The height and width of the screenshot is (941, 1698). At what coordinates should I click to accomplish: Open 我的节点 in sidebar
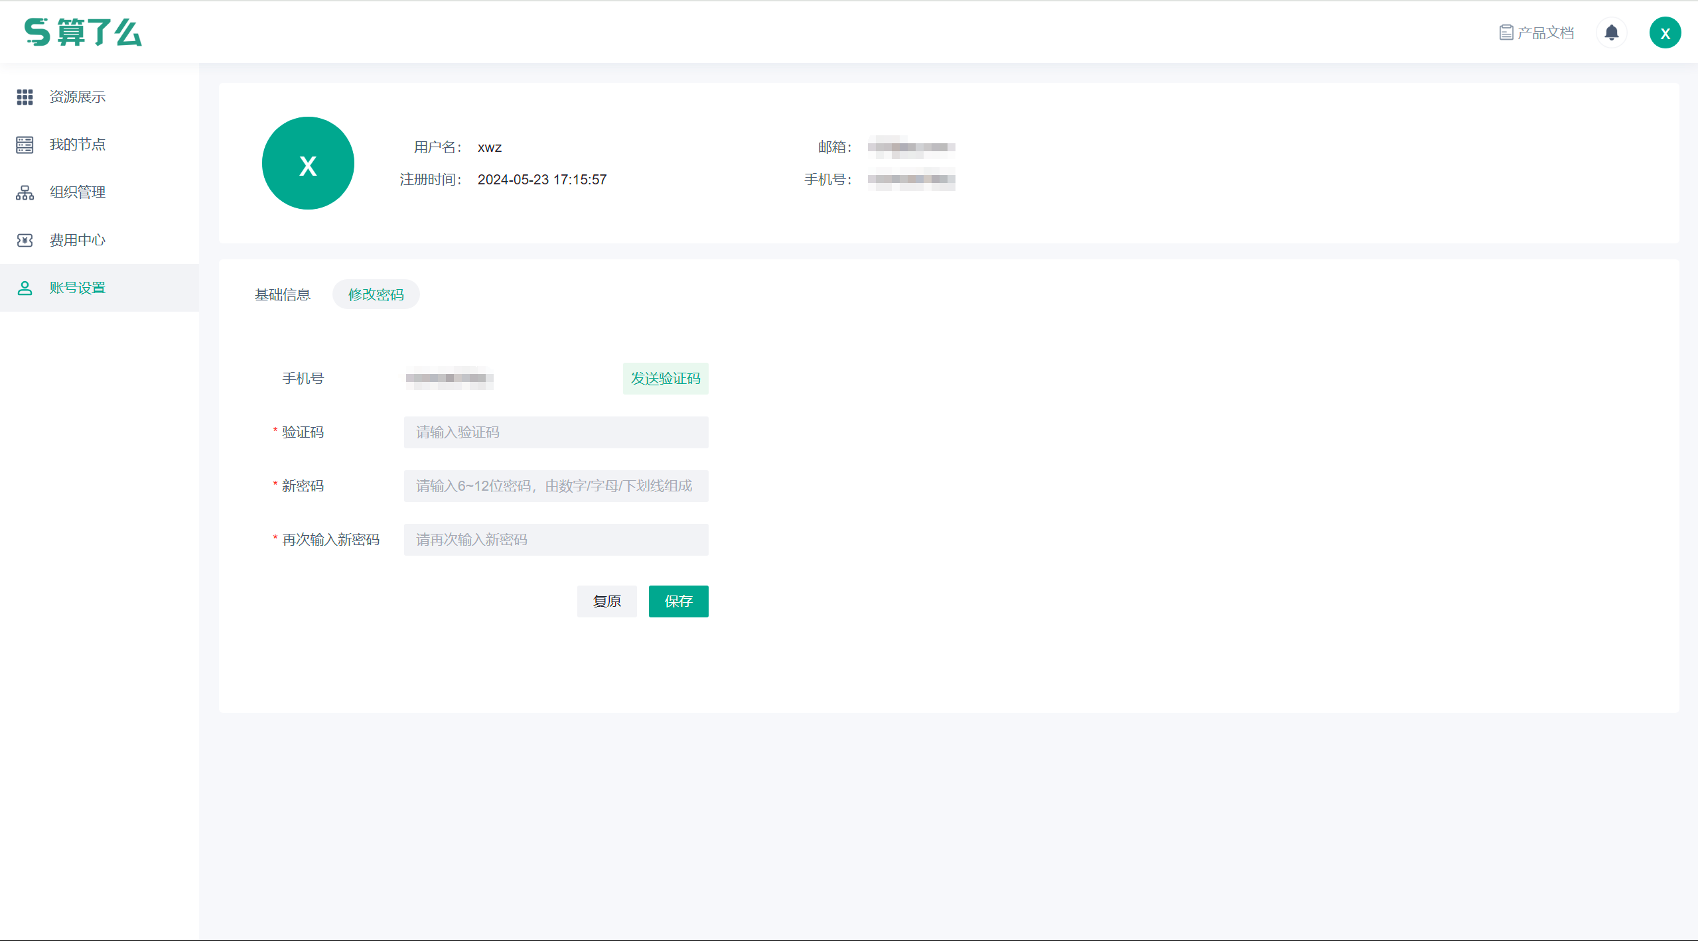click(x=78, y=145)
